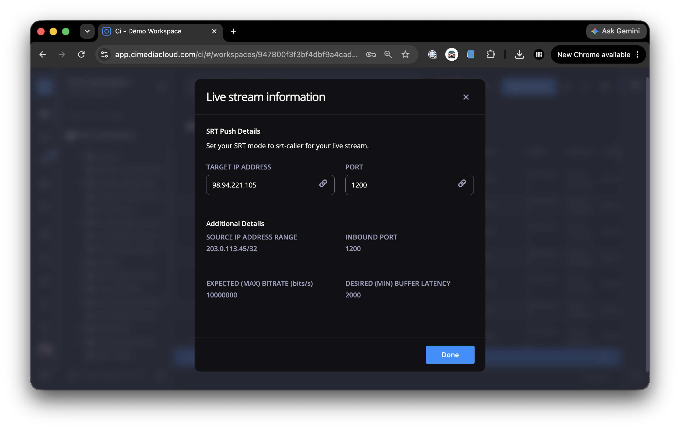Open saved passwords key icon

[x=371, y=54]
